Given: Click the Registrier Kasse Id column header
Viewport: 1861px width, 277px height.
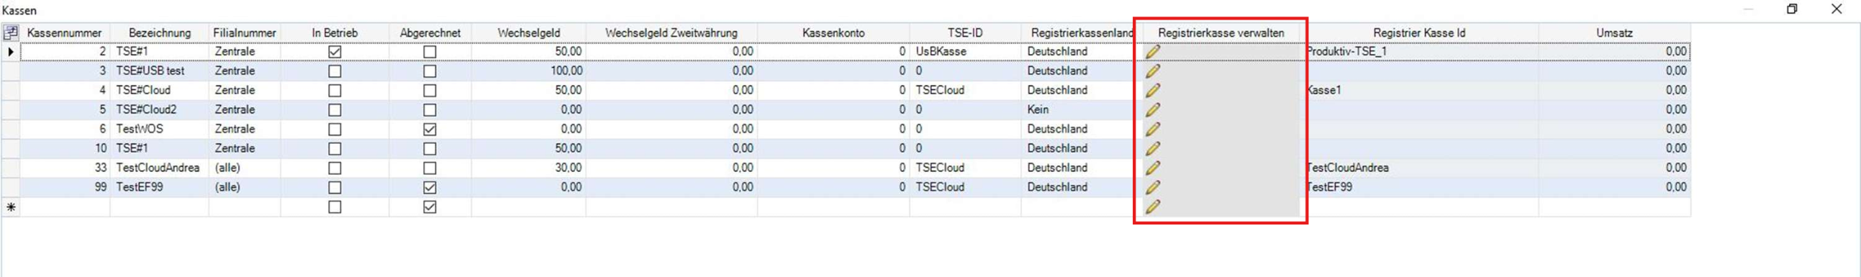Looking at the screenshot, I should point(1419,32).
